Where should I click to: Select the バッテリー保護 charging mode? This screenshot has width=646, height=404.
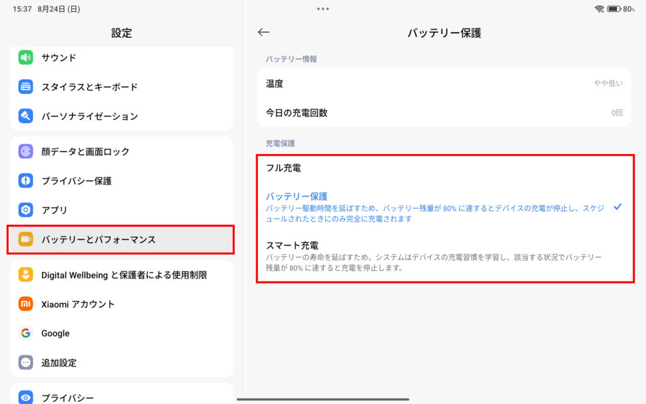click(442, 205)
